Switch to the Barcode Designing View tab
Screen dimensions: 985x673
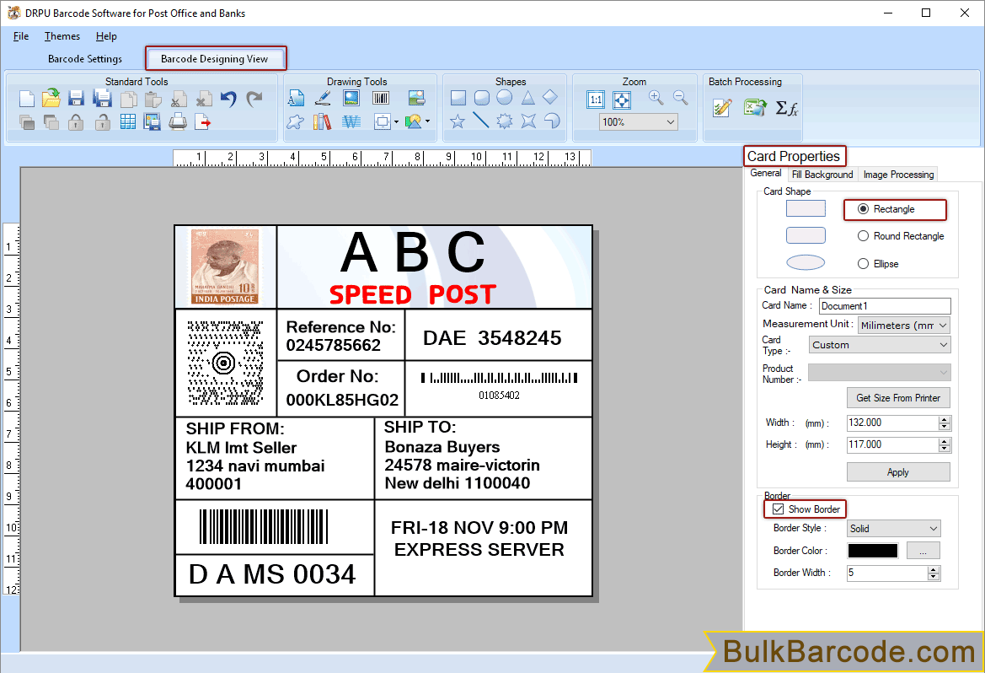click(x=215, y=58)
